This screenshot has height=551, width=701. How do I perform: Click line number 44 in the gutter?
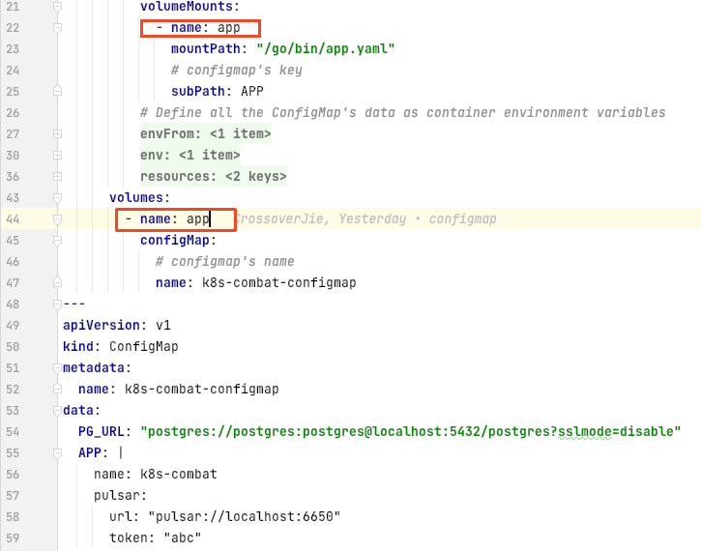tap(13, 219)
